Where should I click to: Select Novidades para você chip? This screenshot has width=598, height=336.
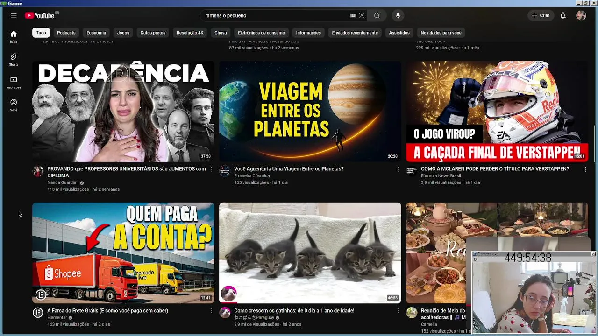coord(441,33)
